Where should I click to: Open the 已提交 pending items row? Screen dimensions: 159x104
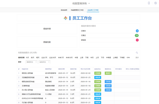point(110,31)
